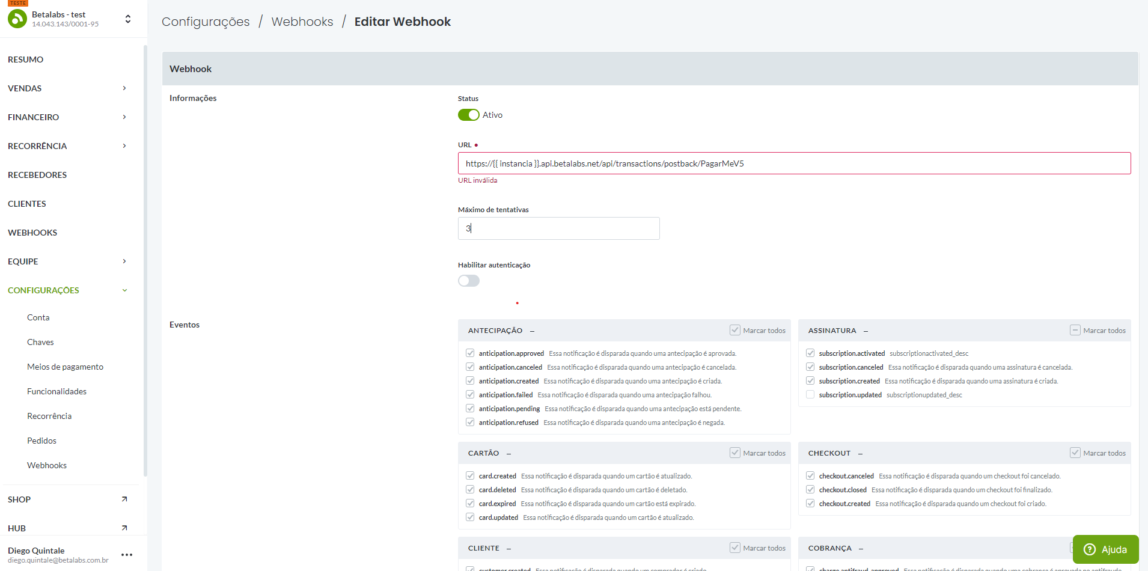Open the Conta settings submenu item

(x=38, y=317)
